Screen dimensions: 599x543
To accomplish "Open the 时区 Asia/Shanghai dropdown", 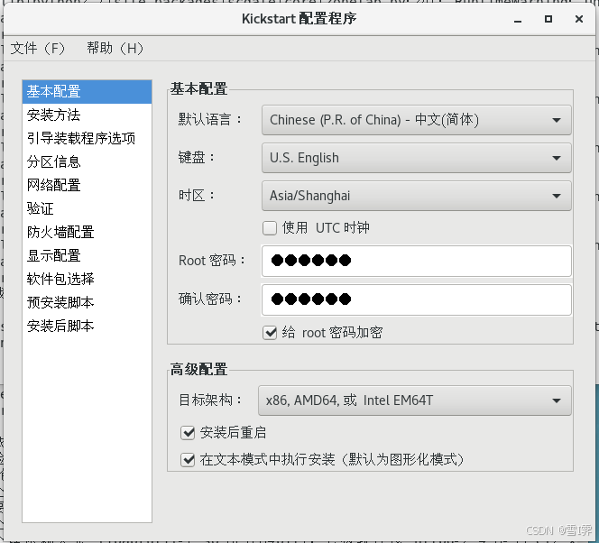I will point(417,196).
